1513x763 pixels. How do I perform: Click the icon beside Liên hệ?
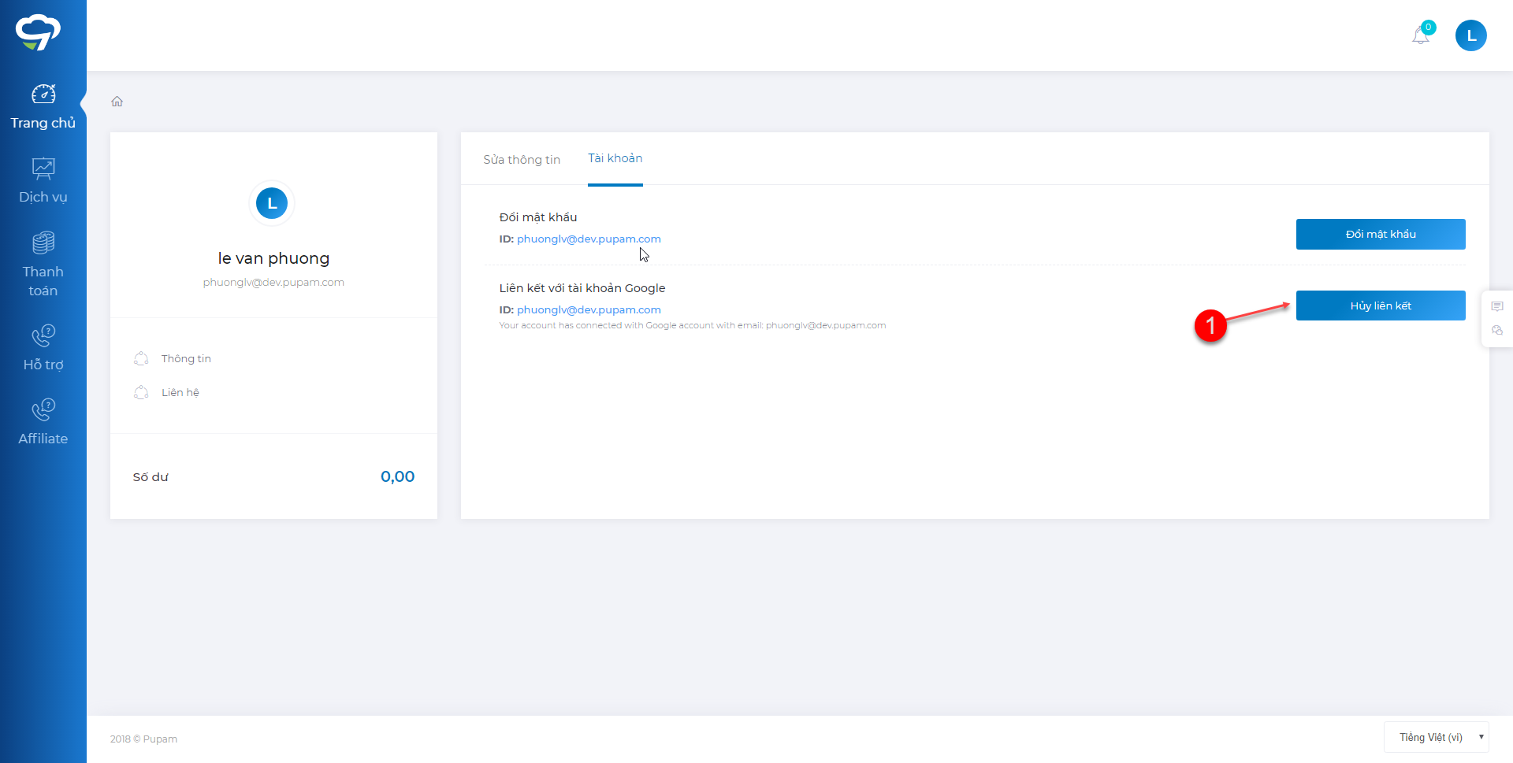click(141, 392)
